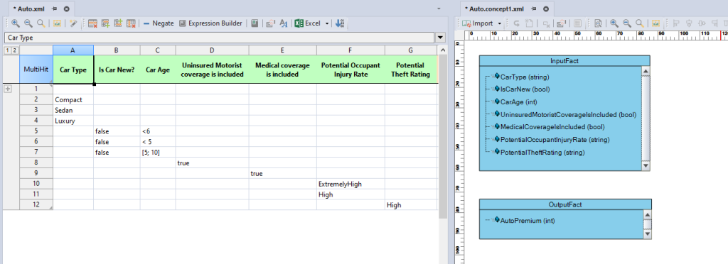Click the align right icon

pos(714,23)
